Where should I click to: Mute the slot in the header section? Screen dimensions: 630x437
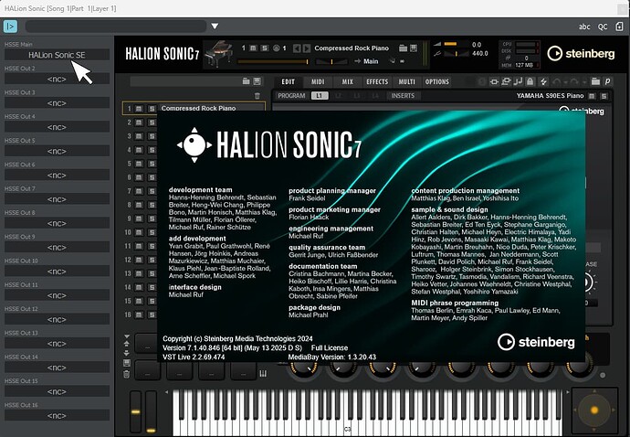click(x=253, y=48)
